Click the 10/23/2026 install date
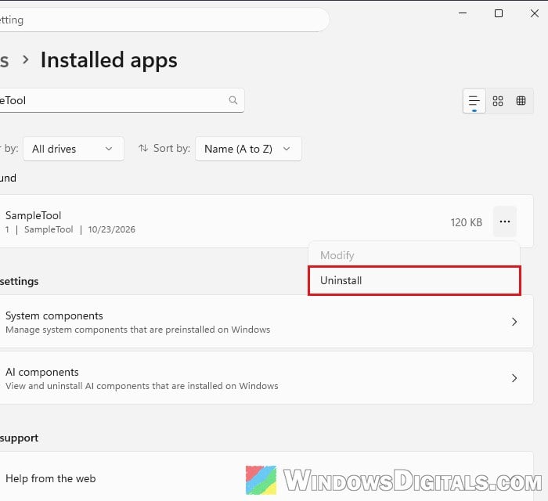The width and height of the screenshot is (548, 501). click(x=111, y=229)
